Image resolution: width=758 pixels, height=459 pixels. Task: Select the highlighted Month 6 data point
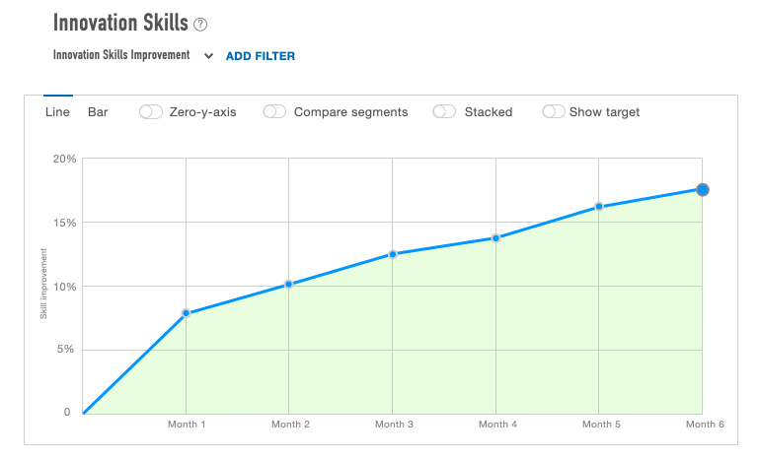coord(702,189)
